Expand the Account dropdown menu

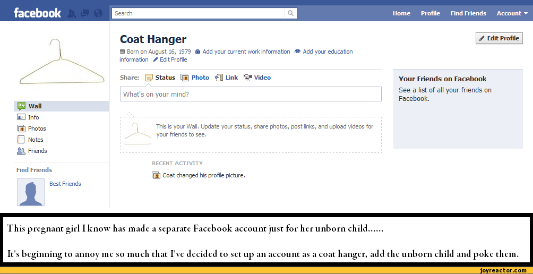tap(512, 13)
